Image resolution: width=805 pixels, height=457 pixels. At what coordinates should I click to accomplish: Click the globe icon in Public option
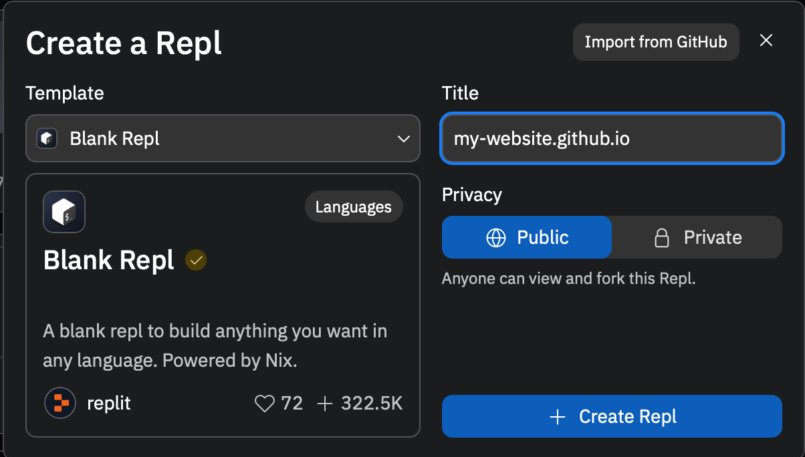click(x=496, y=238)
